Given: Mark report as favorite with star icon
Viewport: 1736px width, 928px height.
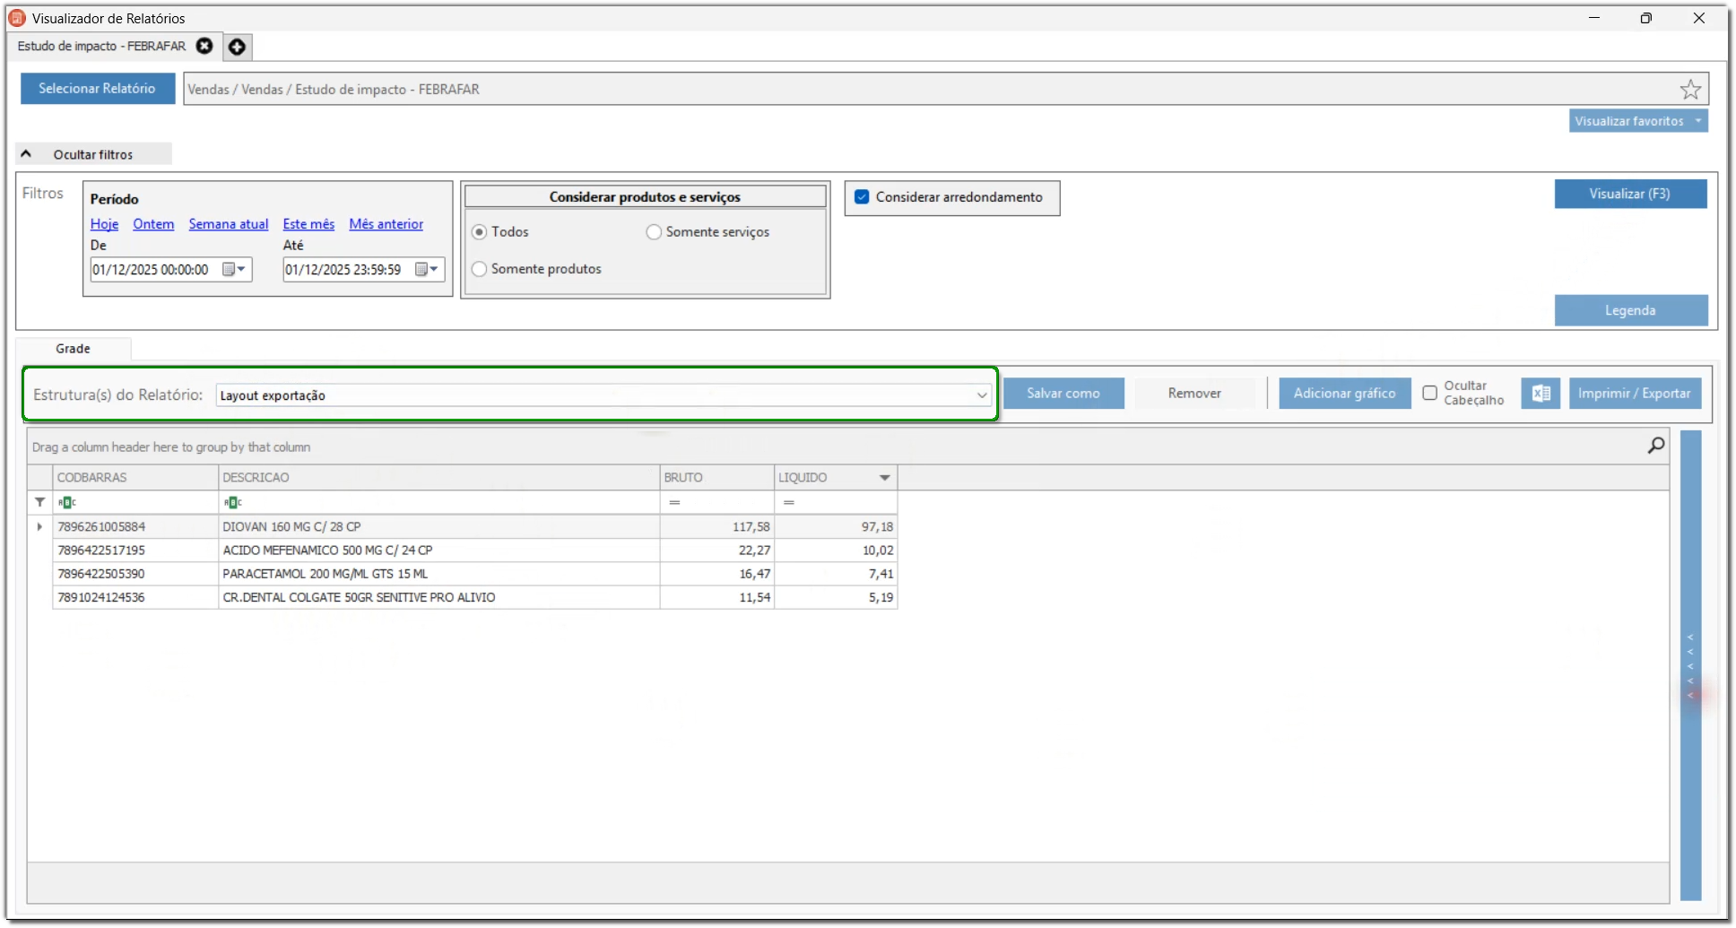Looking at the screenshot, I should pyautogui.click(x=1690, y=89).
